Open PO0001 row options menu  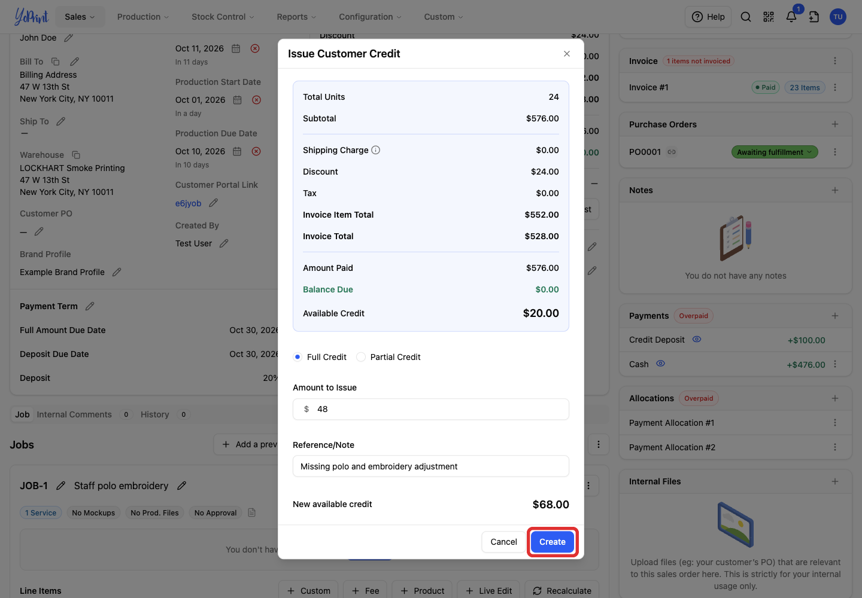pyautogui.click(x=835, y=152)
